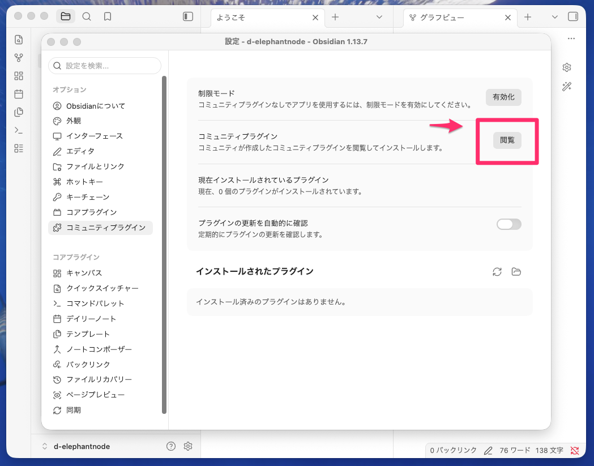This screenshot has width=594, height=466.
Task: Open ホットキー settings section
Action: click(x=100, y=182)
